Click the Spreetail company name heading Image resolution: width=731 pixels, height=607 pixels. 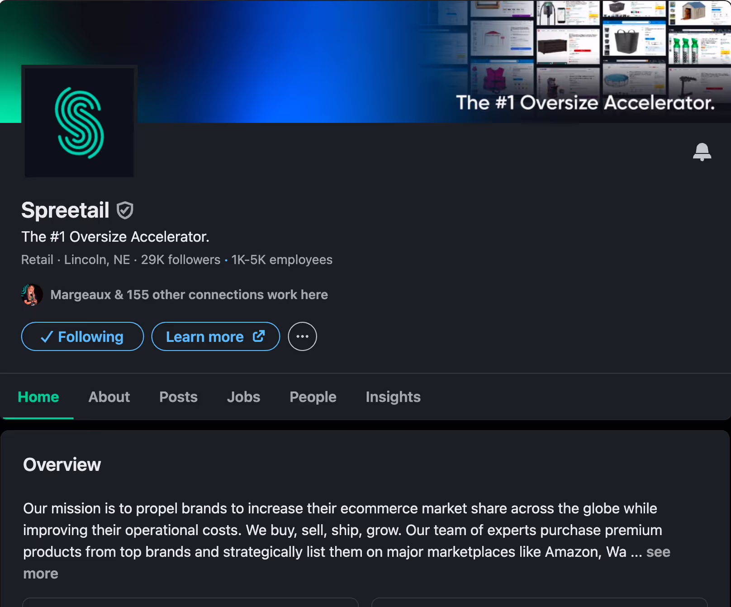coord(65,210)
